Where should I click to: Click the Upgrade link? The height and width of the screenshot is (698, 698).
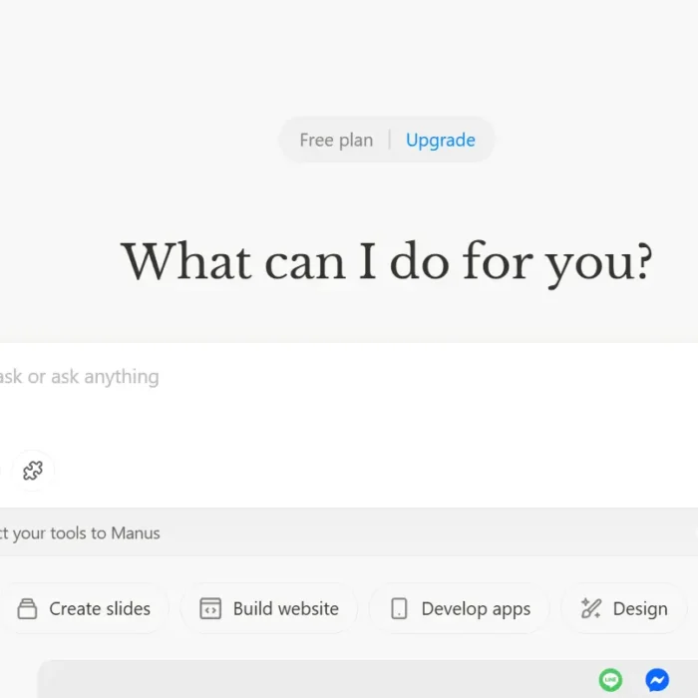click(x=440, y=141)
